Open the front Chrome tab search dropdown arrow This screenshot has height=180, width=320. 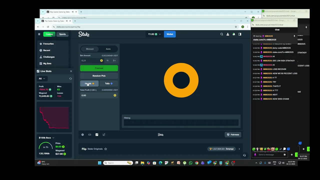(x=37, y=21)
